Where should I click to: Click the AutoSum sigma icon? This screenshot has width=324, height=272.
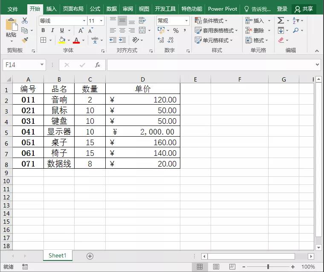coord(281,20)
